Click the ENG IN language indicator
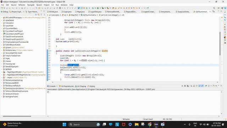Screen dimensions: 227x128 195,124
